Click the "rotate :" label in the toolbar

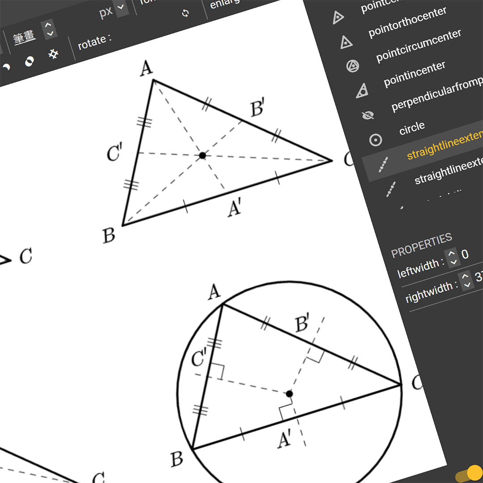point(94,42)
